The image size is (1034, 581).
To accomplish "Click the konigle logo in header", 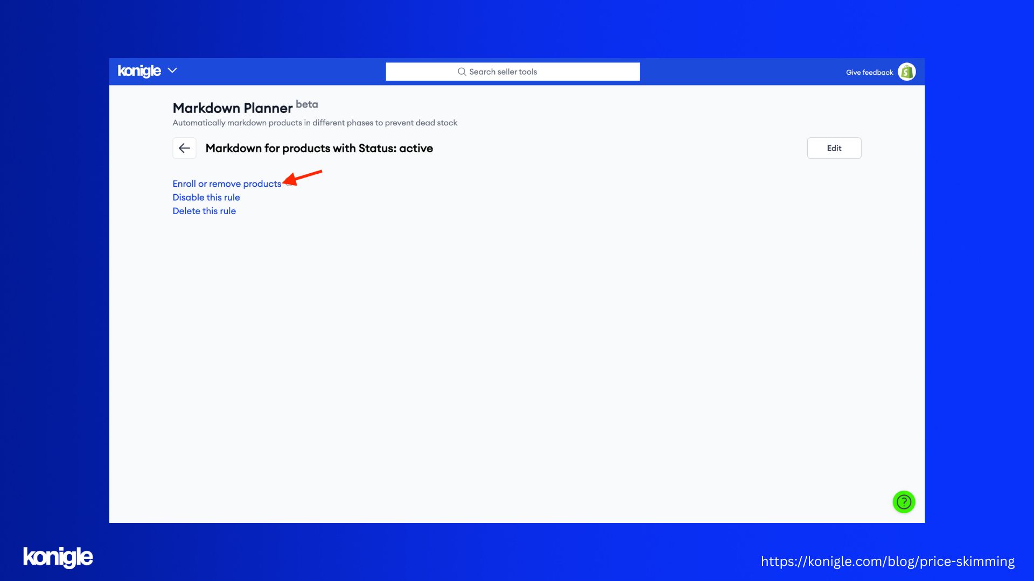I will click(x=139, y=71).
